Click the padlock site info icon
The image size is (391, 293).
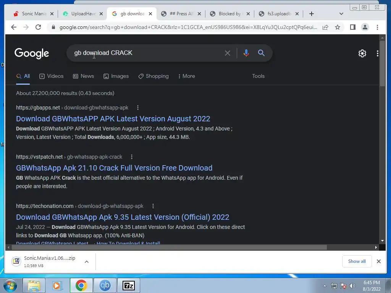[x=53, y=27]
